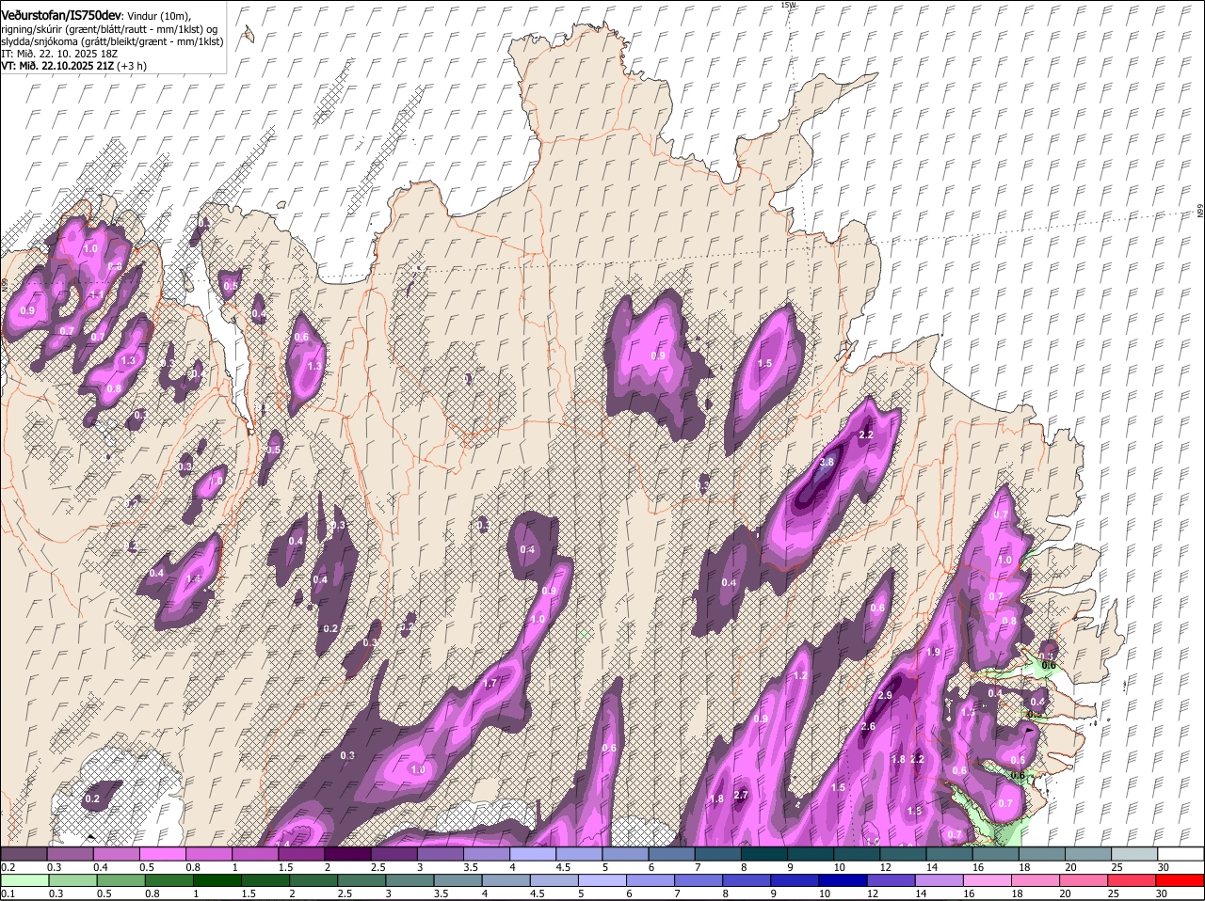Click the Veðurstofan/IS750dev title text
This screenshot has width=1205, height=901.
(61, 15)
